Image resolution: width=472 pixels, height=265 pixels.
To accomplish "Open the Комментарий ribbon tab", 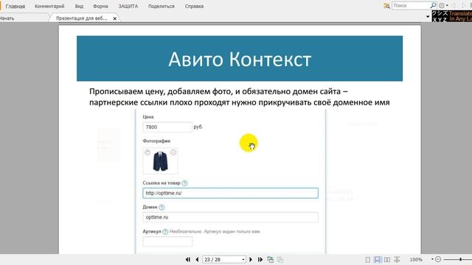I will tap(49, 6).
